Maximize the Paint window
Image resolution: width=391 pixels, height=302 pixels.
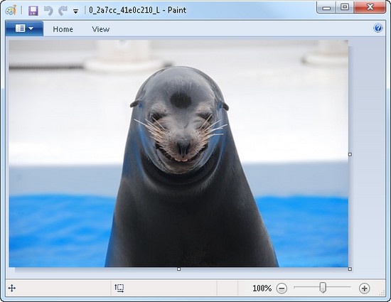tap(345, 7)
